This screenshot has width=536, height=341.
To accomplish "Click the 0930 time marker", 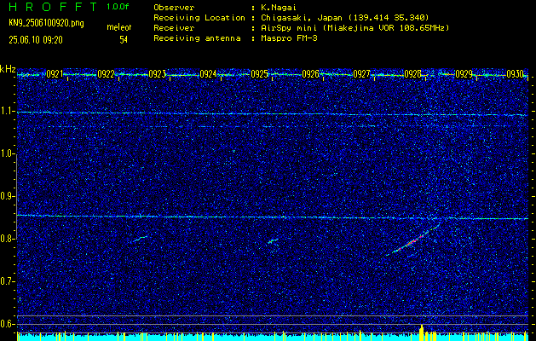I will (x=515, y=74).
